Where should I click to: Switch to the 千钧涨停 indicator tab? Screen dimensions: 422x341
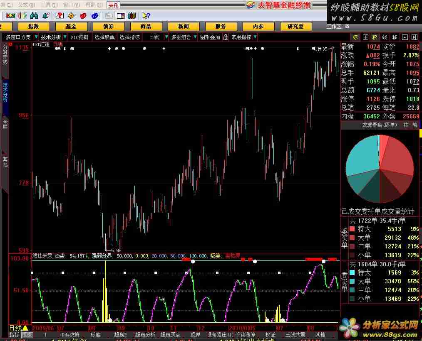coord(246,334)
